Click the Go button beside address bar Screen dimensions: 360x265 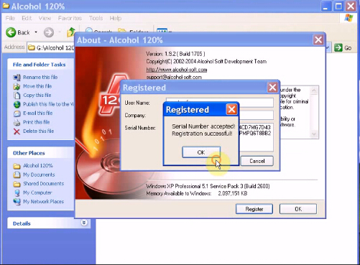coord(343,48)
